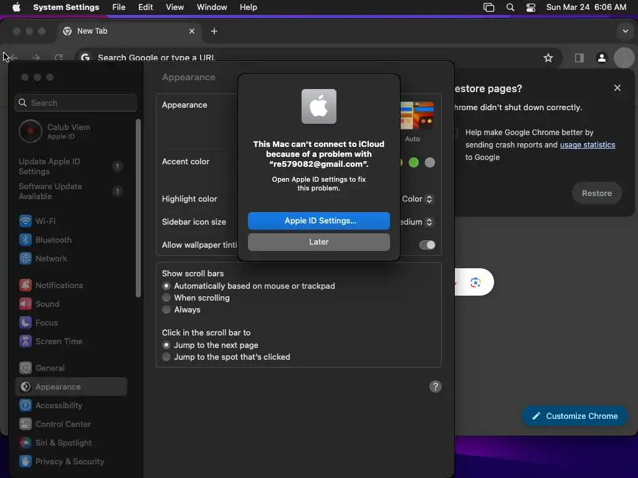Open the File menu

coord(119,7)
